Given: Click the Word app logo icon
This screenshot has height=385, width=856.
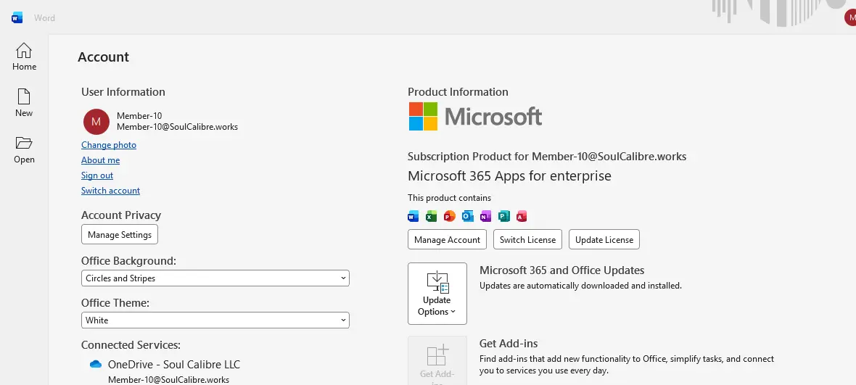Looking at the screenshot, I should point(17,18).
